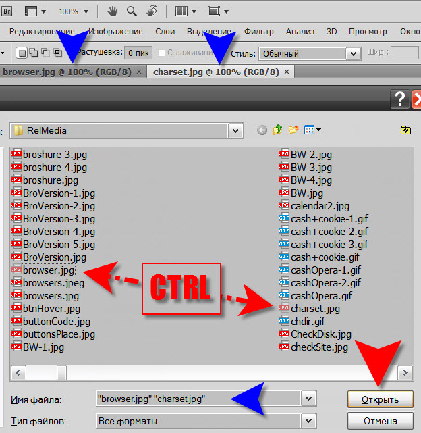The height and width of the screenshot is (433, 421).
Task: Select the Hand tool icon
Action: point(112,11)
